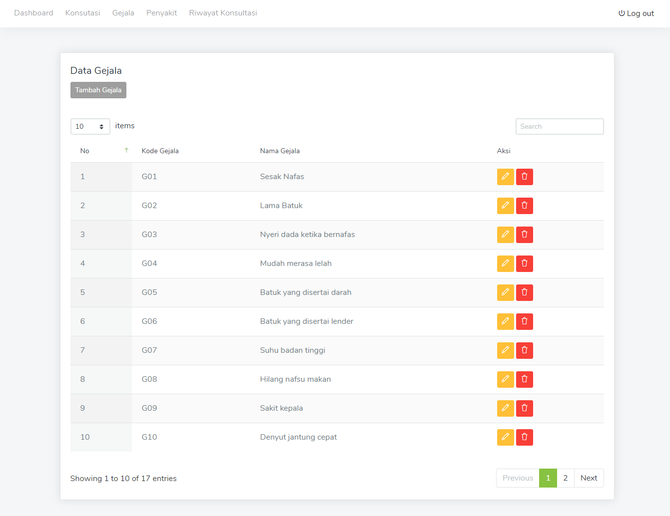Delete the G06 Batuk disertai lender row

pos(524,321)
